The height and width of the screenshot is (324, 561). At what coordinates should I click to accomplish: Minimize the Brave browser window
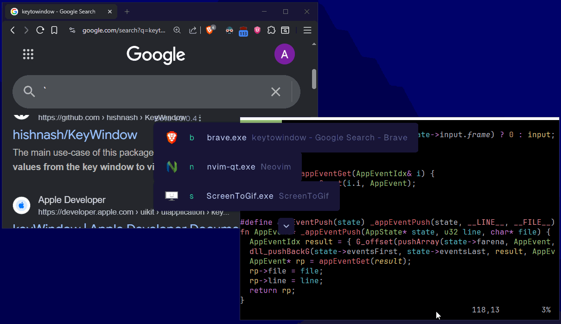click(264, 12)
